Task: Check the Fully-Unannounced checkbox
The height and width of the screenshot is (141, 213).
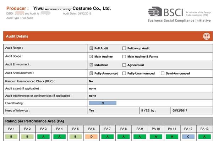Action: tap(124, 74)
